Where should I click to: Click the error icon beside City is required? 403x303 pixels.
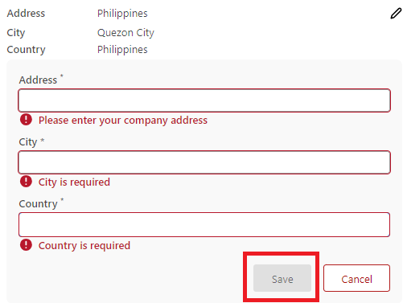(26, 182)
